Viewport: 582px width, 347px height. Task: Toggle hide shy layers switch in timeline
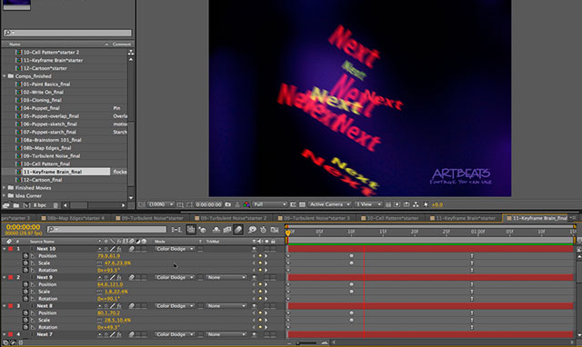click(x=216, y=230)
